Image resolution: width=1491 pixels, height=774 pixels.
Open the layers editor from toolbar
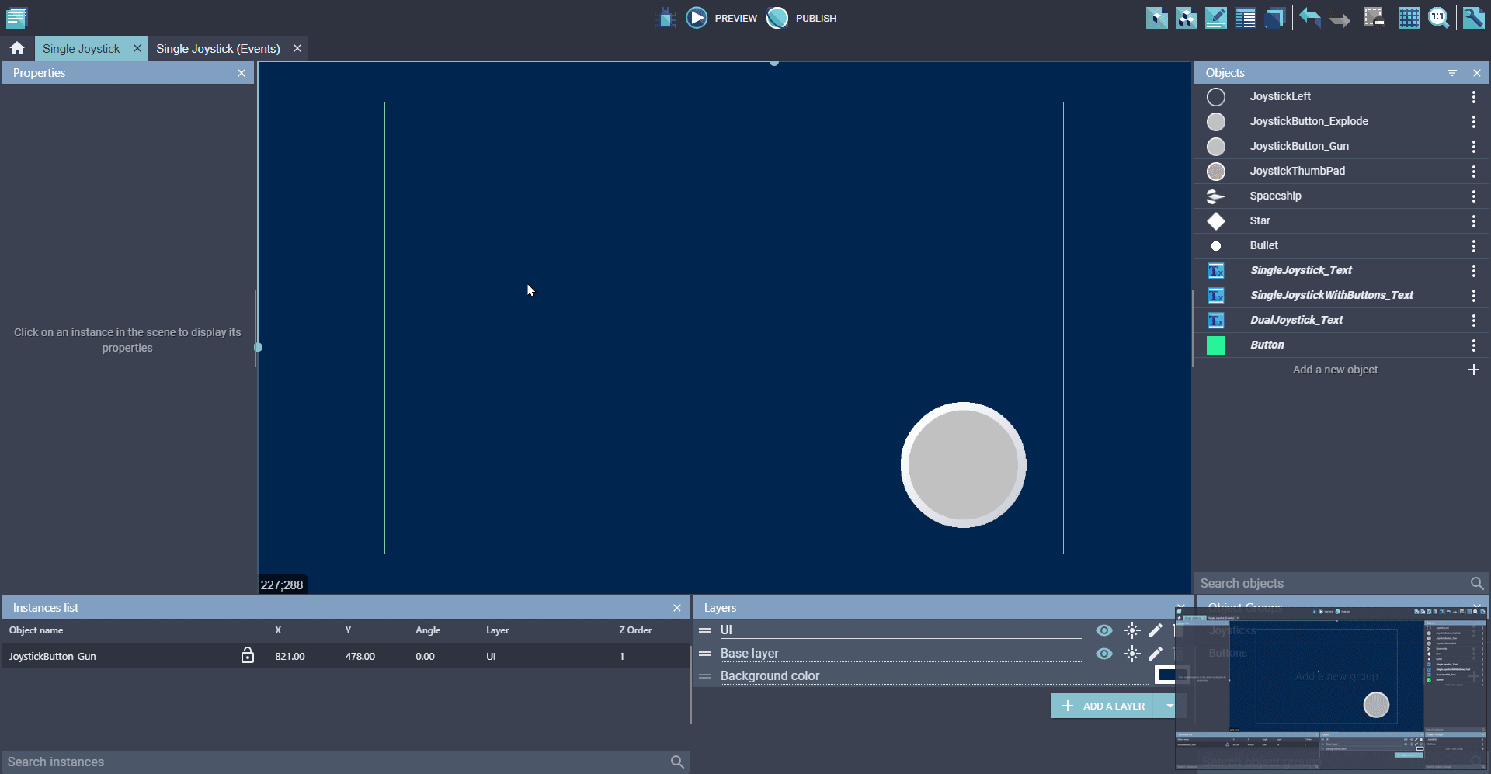(x=1274, y=18)
